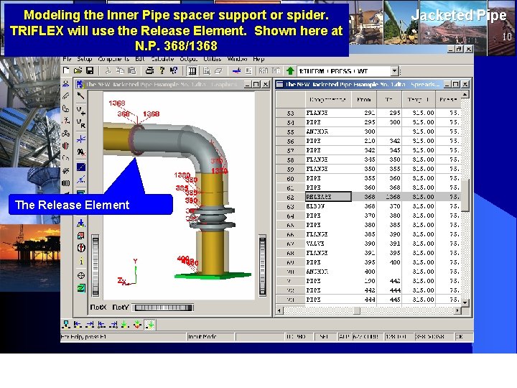This screenshot has height=388, width=517.
Task: Click the anchor component icon atop left palette
Action: click(66, 84)
